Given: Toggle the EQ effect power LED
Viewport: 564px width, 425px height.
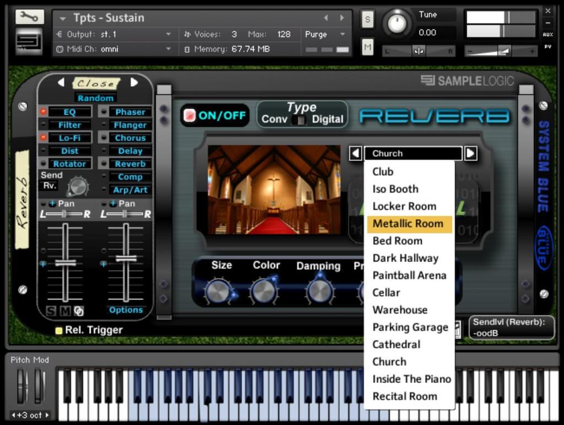Looking at the screenshot, I should (x=43, y=112).
